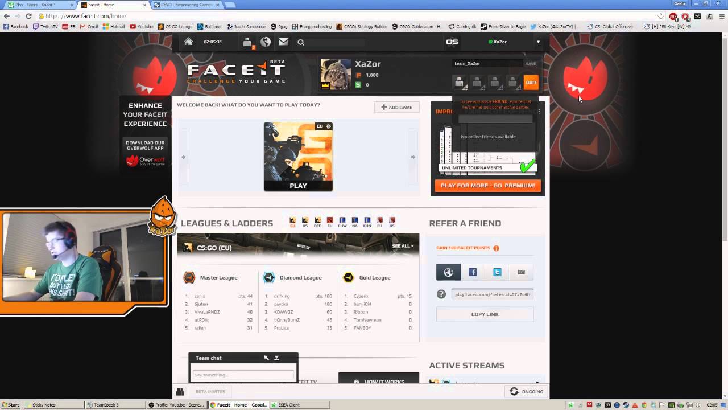Image resolution: width=728 pixels, height=410 pixels.
Task: Open the Diamond League heading
Action: point(300,277)
